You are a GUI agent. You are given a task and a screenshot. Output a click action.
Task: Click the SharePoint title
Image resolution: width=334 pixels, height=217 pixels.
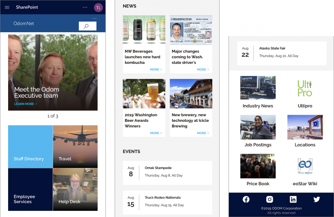click(x=27, y=7)
